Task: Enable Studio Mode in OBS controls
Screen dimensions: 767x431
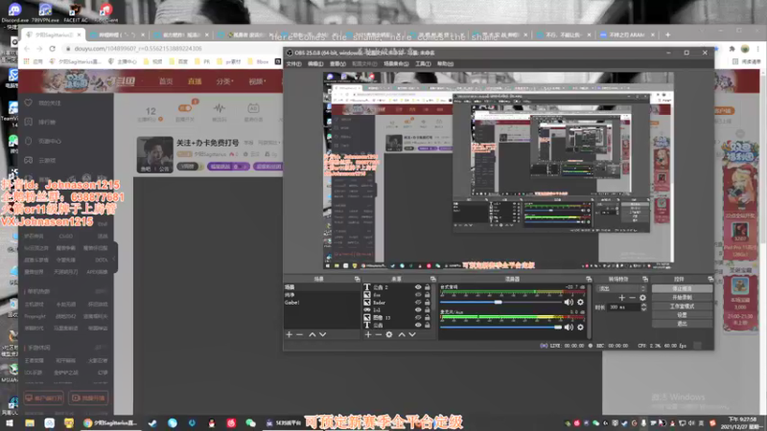Action: (682, 306)
